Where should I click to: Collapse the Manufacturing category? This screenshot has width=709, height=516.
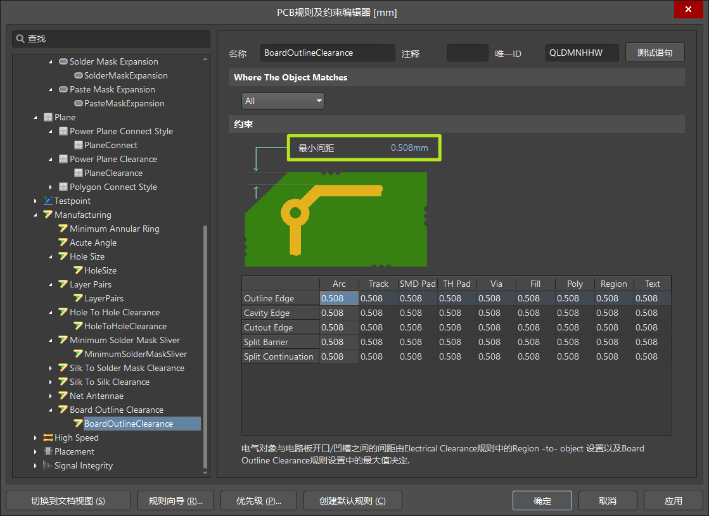[x=36, y=215]
